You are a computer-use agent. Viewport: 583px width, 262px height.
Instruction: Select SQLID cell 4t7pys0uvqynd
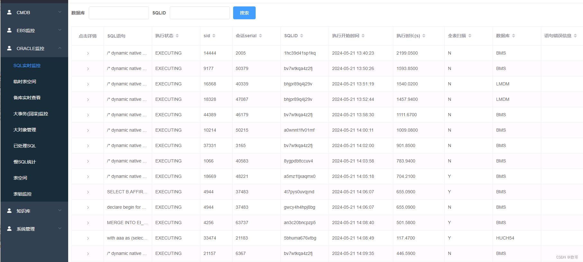pos(299,192)
